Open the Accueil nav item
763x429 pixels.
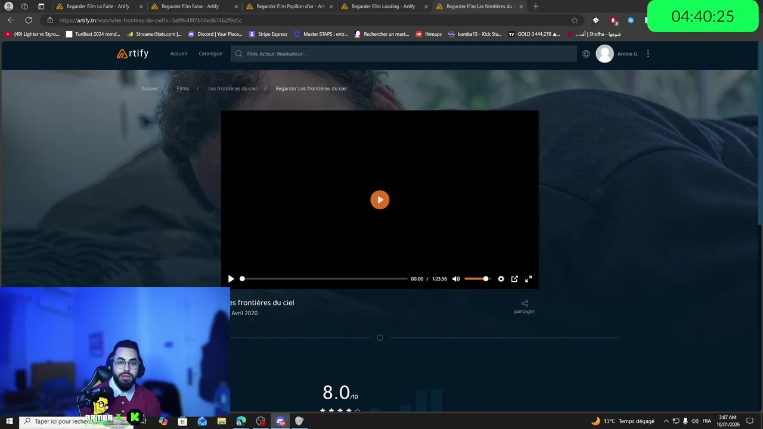point(178,54)
